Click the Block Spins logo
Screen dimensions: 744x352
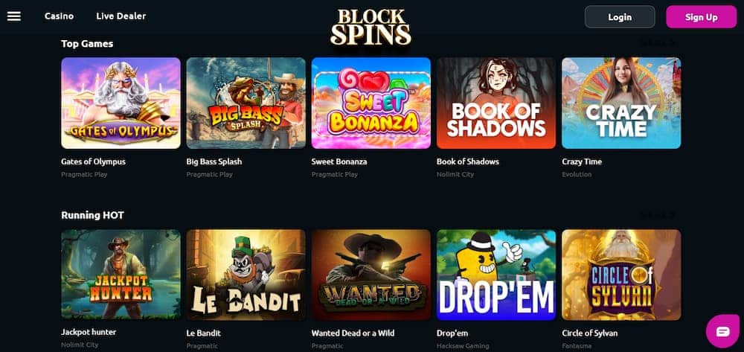coord(371,27)
